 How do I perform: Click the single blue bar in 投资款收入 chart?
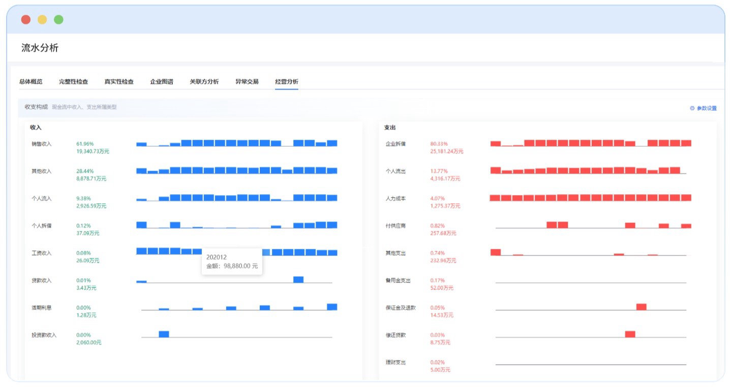point(164,334)
